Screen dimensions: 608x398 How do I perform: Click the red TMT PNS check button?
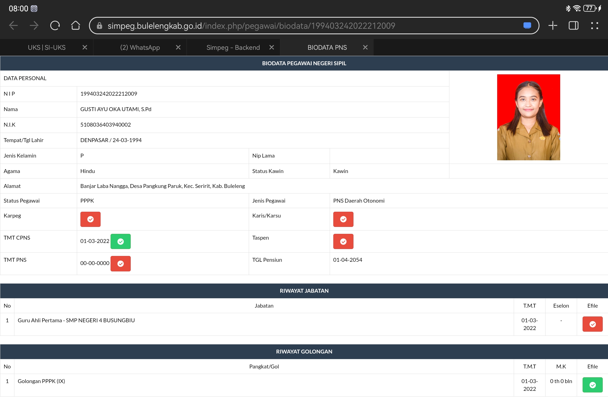120,264
